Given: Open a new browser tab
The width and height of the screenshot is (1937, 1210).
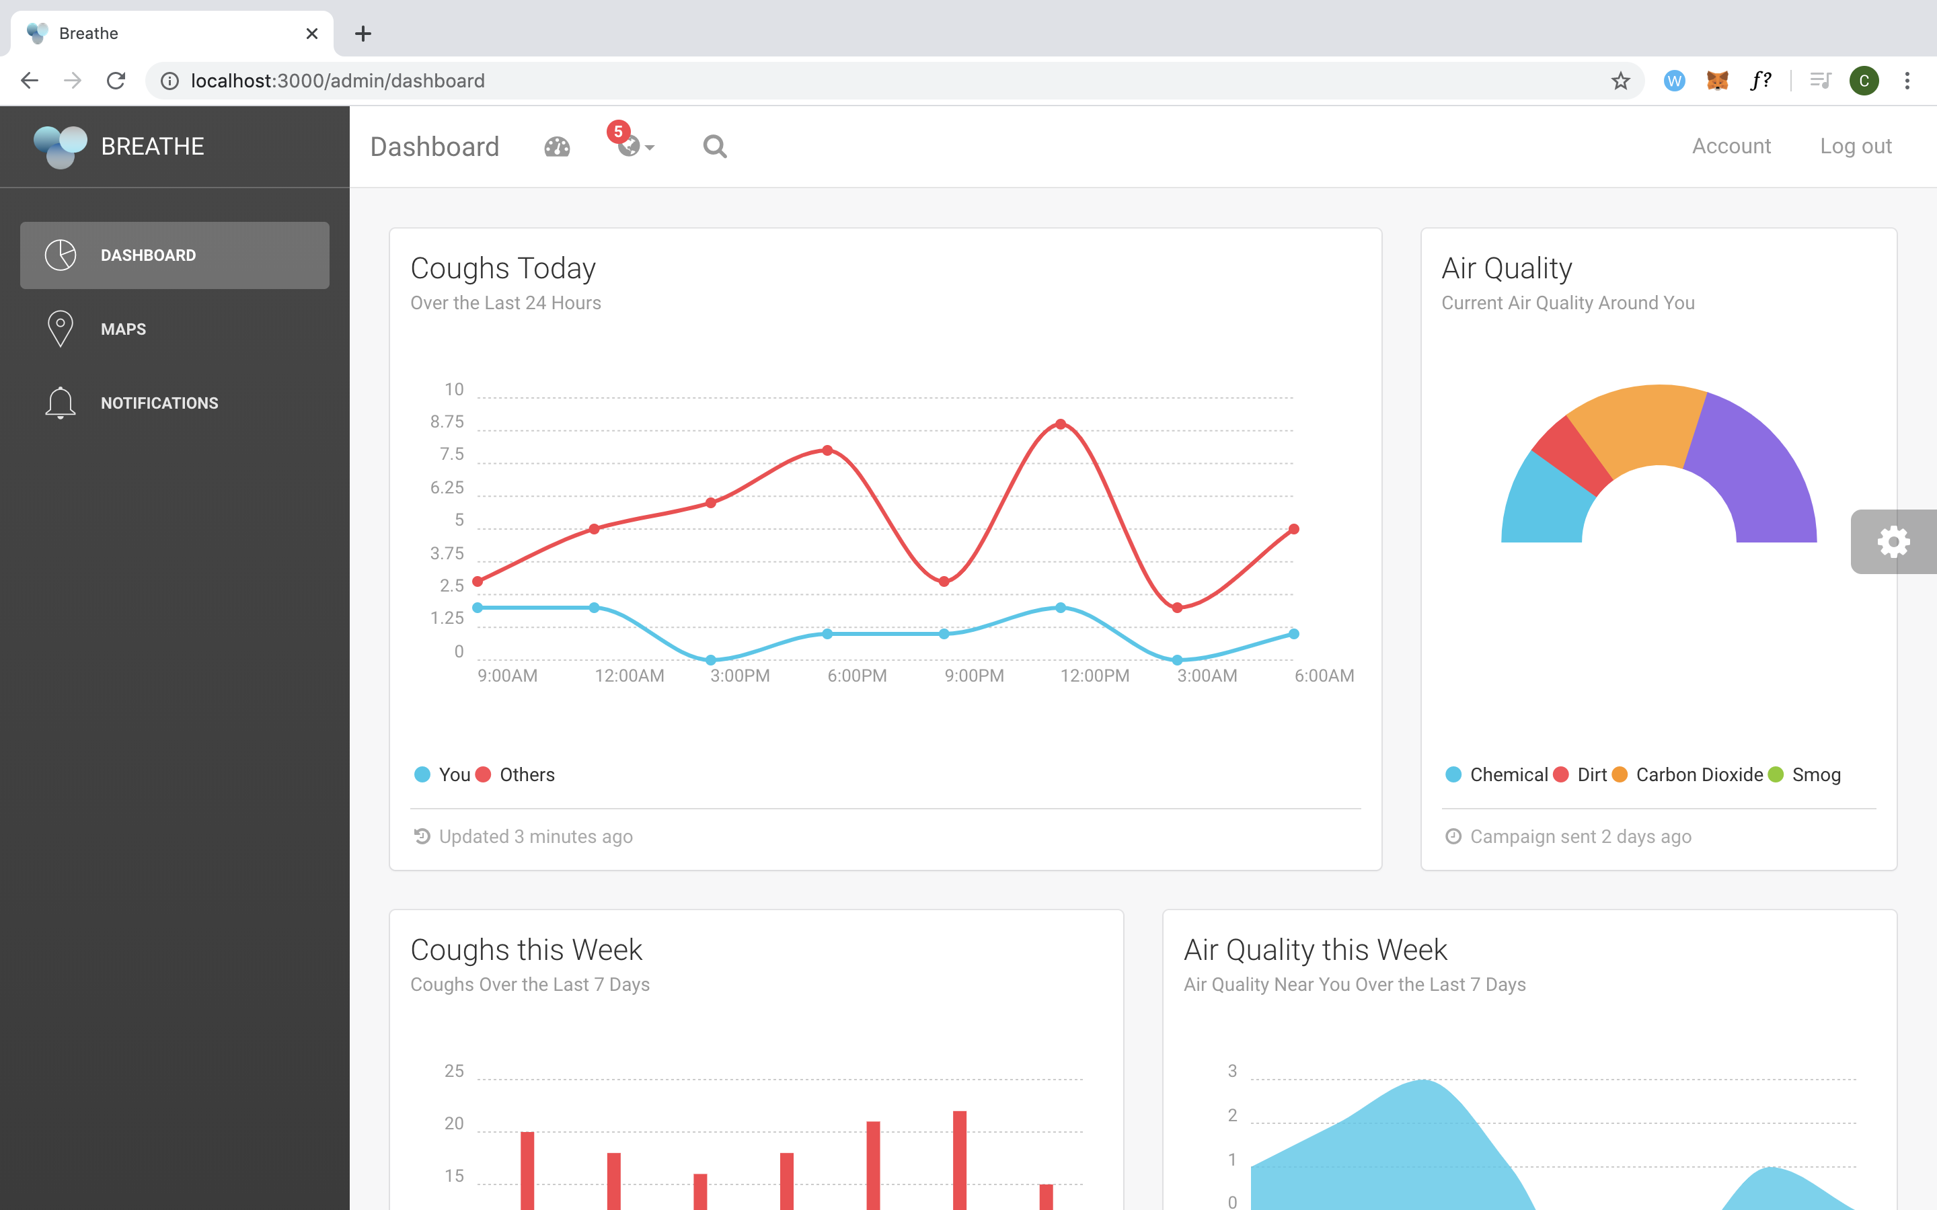Looking at the screenshot, I should point(363,34).
